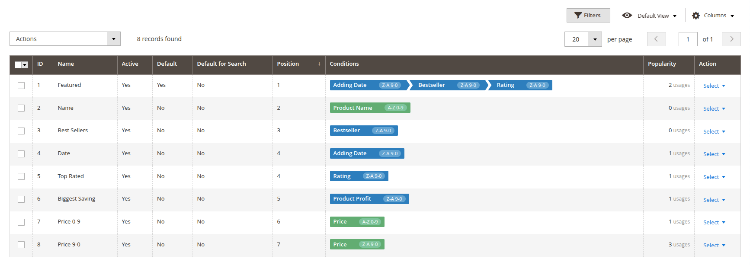This screenshot has width=750, height=265.
Task: Open Select action for Price 9-0 row
Action: click(714, 245)
